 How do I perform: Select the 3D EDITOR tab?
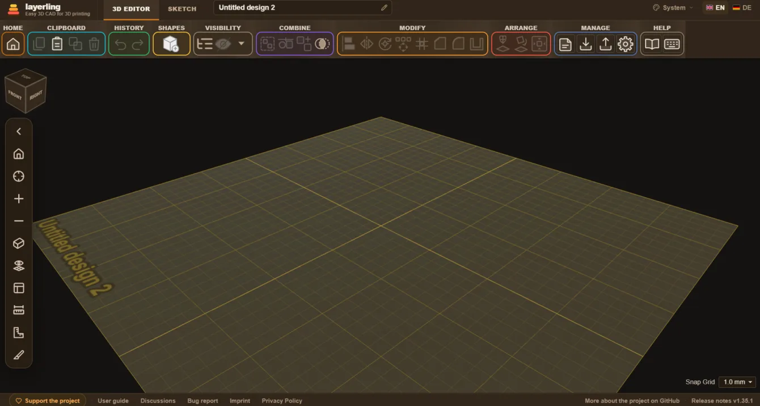131,9
